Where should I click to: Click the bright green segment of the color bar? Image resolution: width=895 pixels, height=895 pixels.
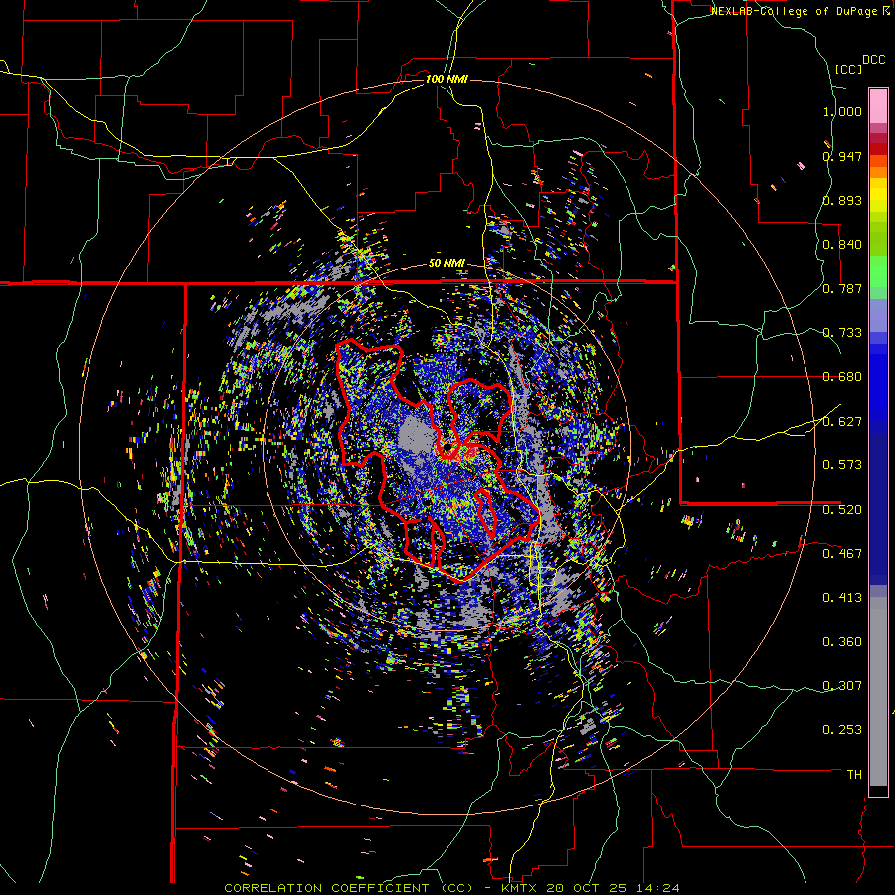point(878,271)
